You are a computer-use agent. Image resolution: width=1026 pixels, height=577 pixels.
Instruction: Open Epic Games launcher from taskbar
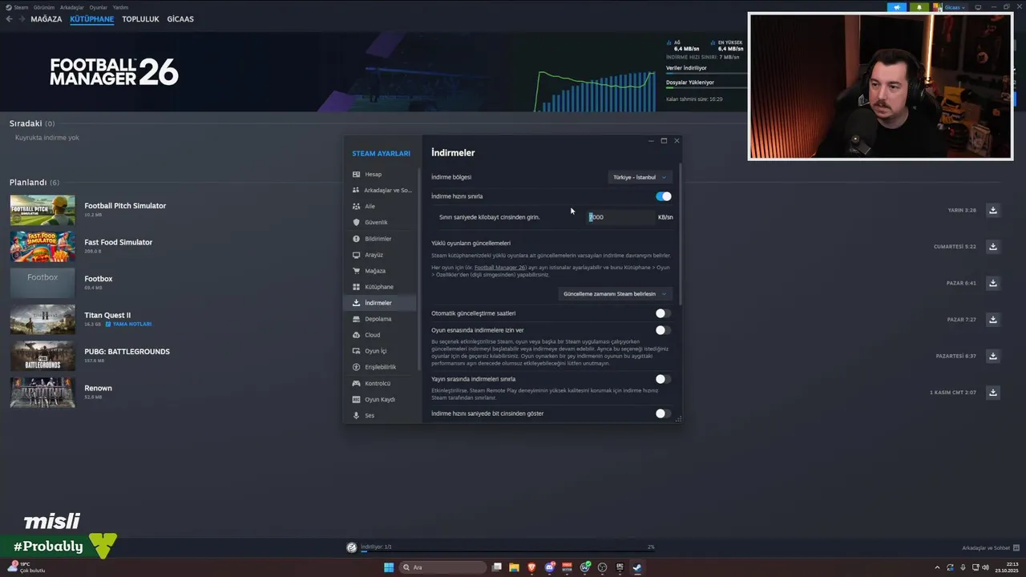[x=620, y=567]
